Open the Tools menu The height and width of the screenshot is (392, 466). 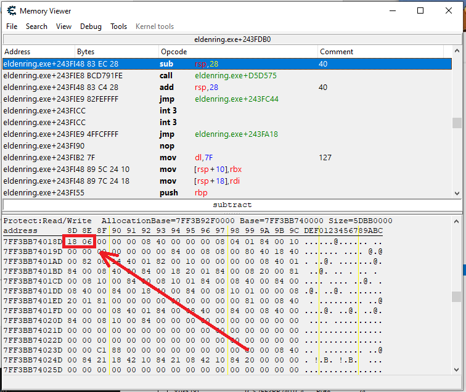pos(118,27)
